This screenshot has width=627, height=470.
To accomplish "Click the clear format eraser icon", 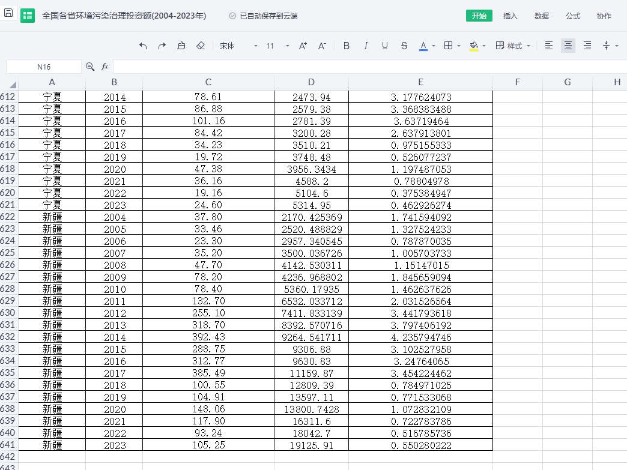I will pos(201,46).
